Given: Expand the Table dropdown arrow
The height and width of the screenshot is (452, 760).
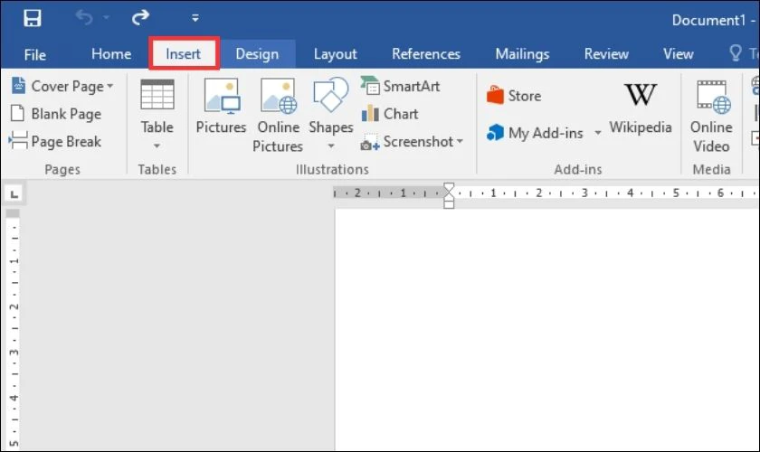Looking at the screenshot, I should click(157, 146).
